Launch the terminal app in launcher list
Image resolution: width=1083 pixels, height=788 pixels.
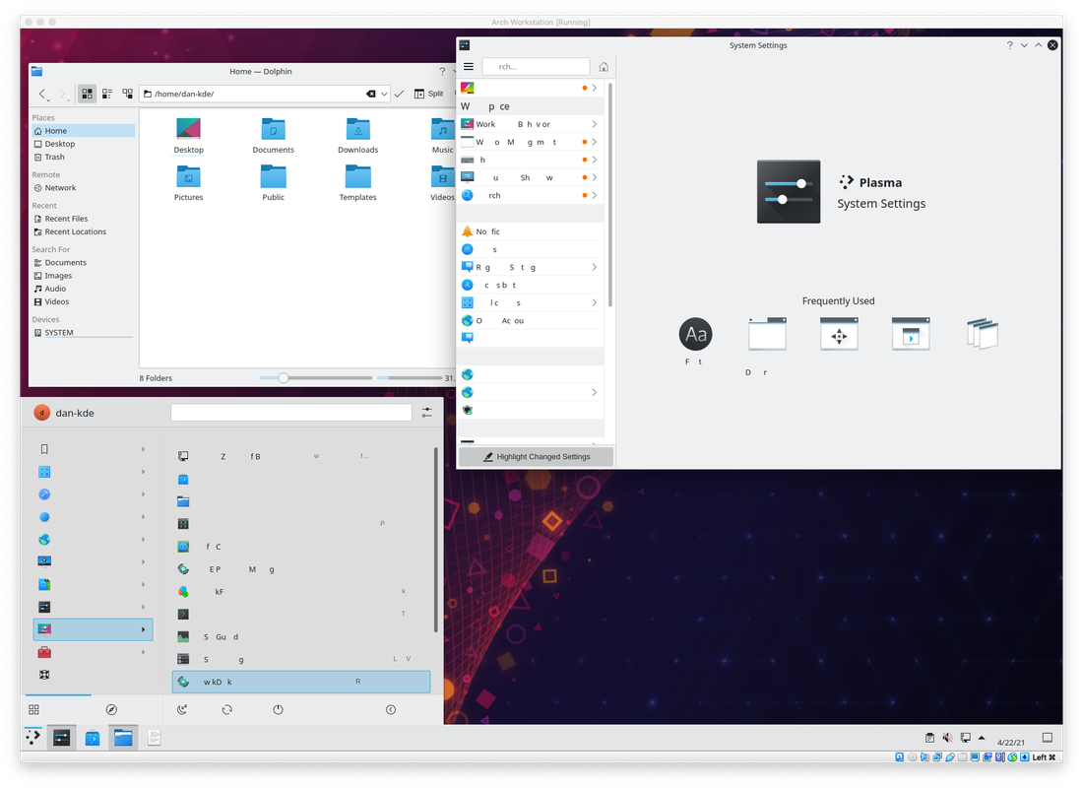point(301,615)
